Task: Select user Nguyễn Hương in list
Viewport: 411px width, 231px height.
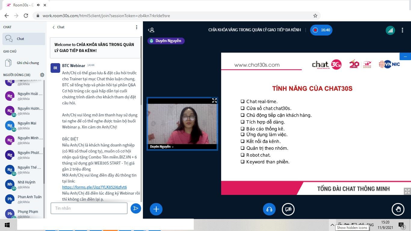Action: [x=24, y=111]
